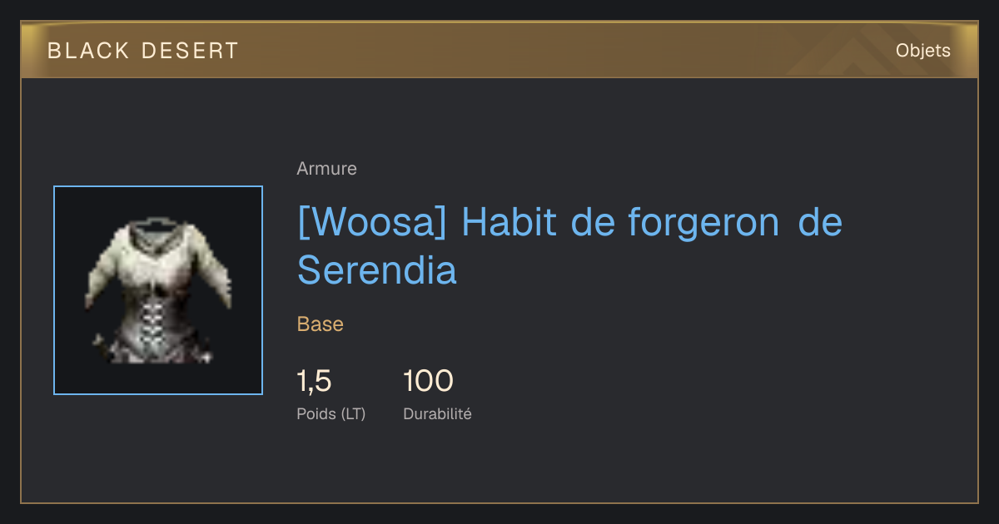Image resolution: width=999 pixels, height=524 pixels.
Task: Click the 1,5 weight value
Action: click(315, 382)
